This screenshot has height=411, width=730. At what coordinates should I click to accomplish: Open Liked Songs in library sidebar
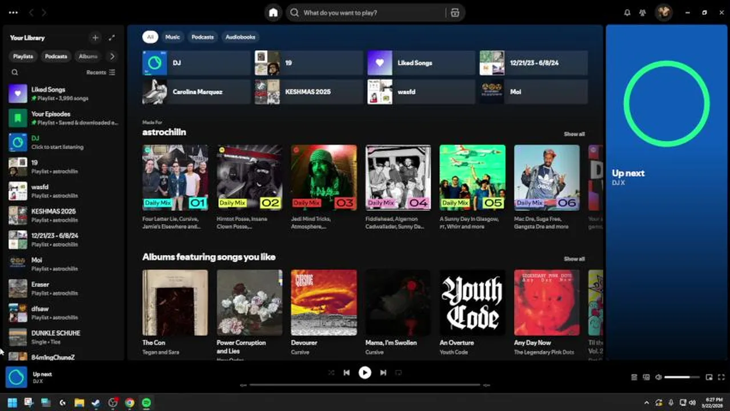[x=64, y=94]
